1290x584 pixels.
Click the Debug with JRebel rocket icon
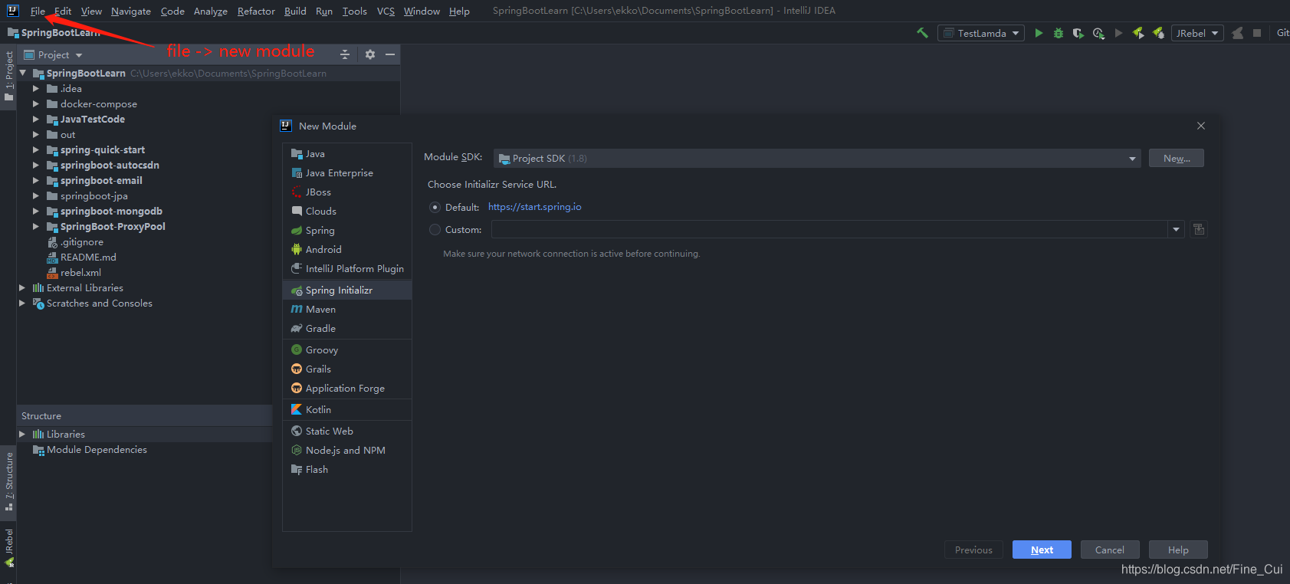(1158, 33)
